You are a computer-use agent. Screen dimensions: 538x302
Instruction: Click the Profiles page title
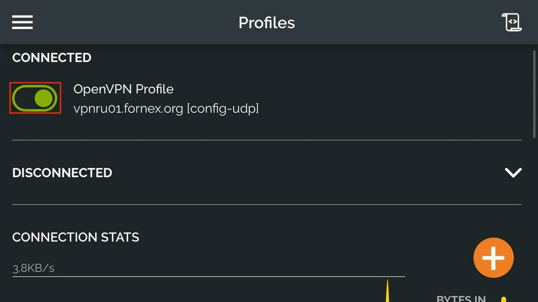click(267, 23)
